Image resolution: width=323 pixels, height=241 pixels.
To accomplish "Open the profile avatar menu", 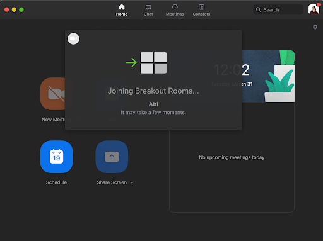I will coord(314,9).
